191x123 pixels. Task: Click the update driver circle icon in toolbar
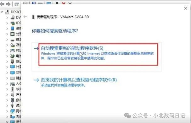(x=70, y=3)
